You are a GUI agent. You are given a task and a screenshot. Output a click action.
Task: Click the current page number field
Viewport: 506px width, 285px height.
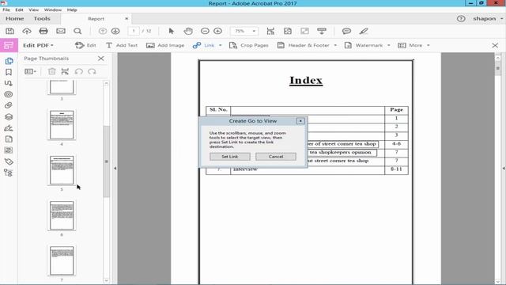(x=134, y=31)
